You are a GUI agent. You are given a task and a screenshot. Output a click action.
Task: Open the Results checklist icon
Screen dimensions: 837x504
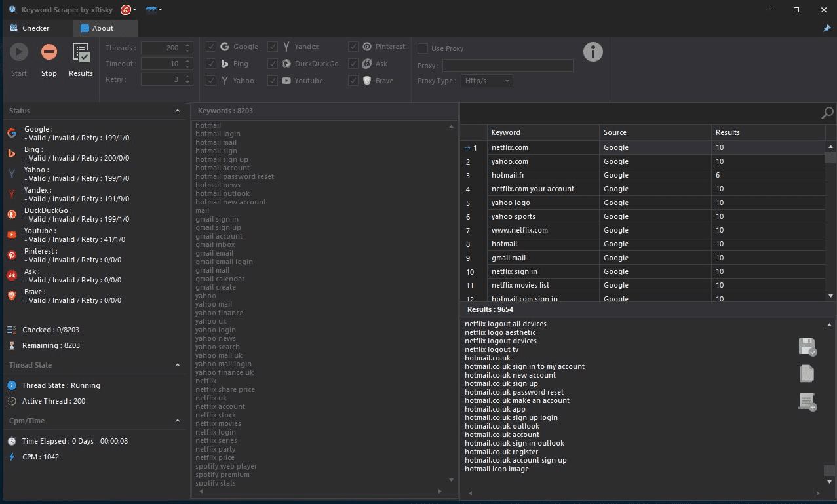tap(81, 52)
